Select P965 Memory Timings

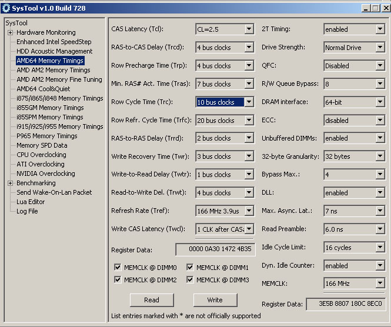[47, 136]
